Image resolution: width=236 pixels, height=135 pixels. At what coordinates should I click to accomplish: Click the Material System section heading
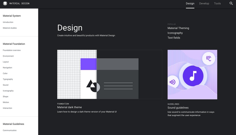coord(12,16)
